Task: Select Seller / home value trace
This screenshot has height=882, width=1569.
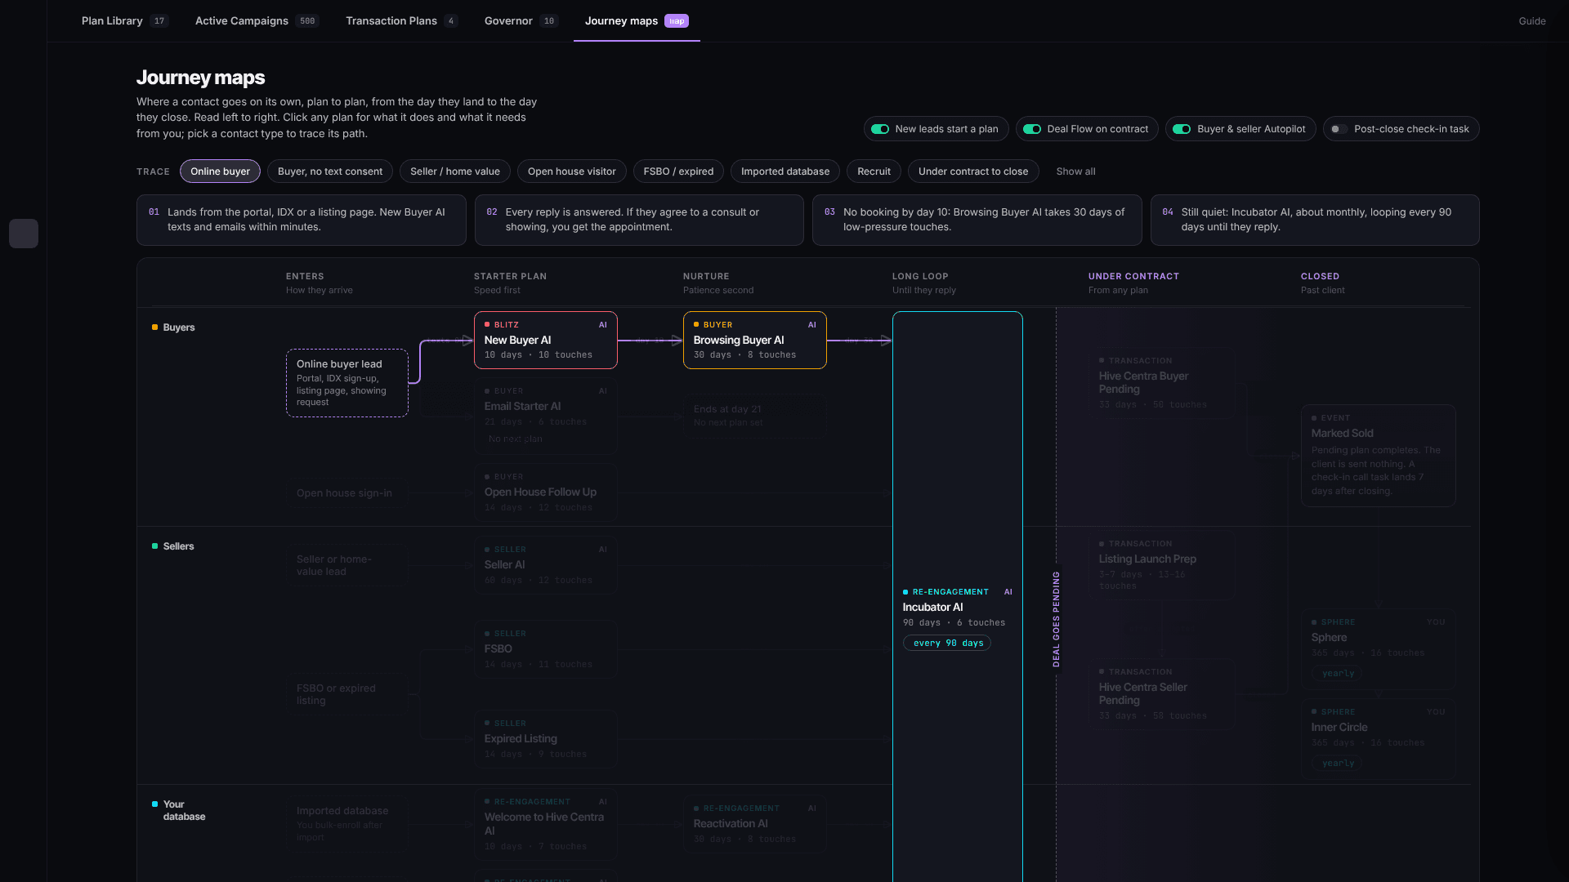Action: point(455,171)
